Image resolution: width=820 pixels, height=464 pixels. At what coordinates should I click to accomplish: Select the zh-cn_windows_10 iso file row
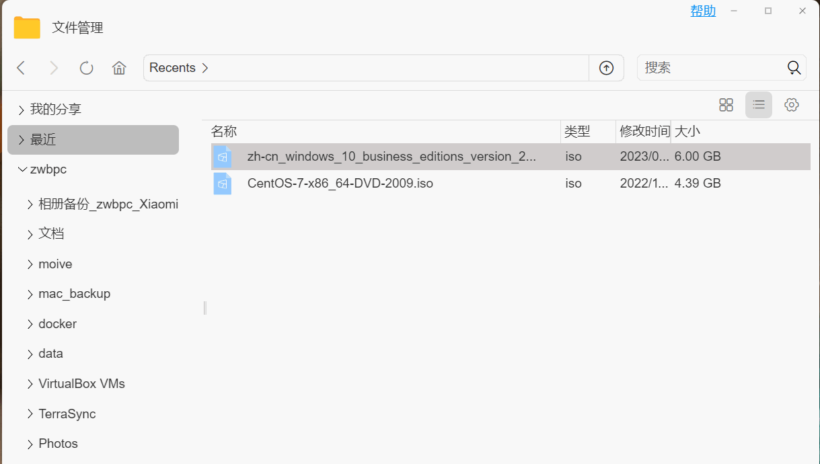pos(392,157)
